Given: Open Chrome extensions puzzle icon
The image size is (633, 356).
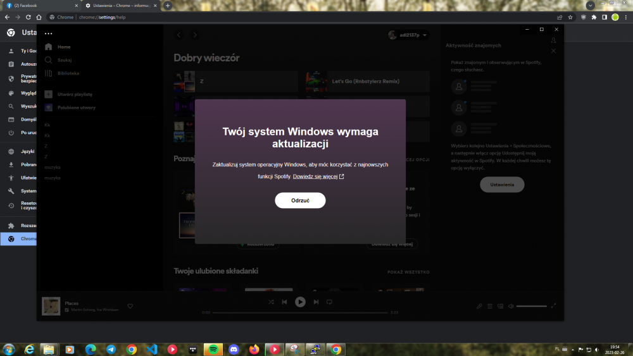Looking at the screenshot, I should (594, 17).
